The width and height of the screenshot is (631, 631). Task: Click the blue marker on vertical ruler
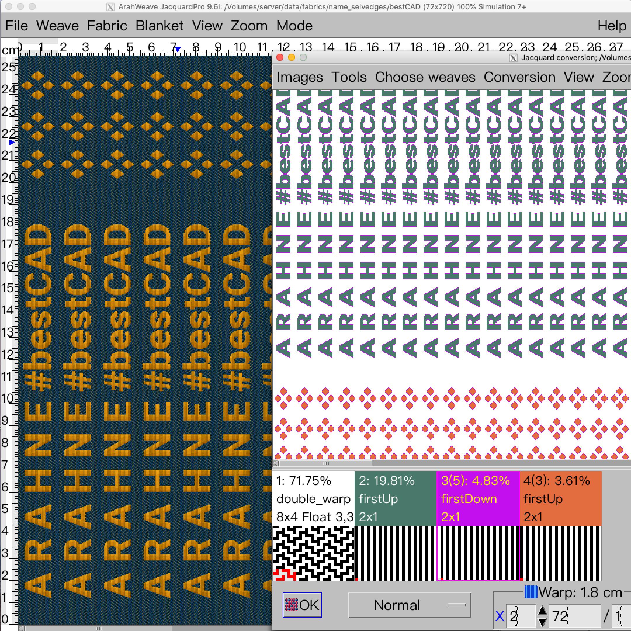(x=12, y=142)
